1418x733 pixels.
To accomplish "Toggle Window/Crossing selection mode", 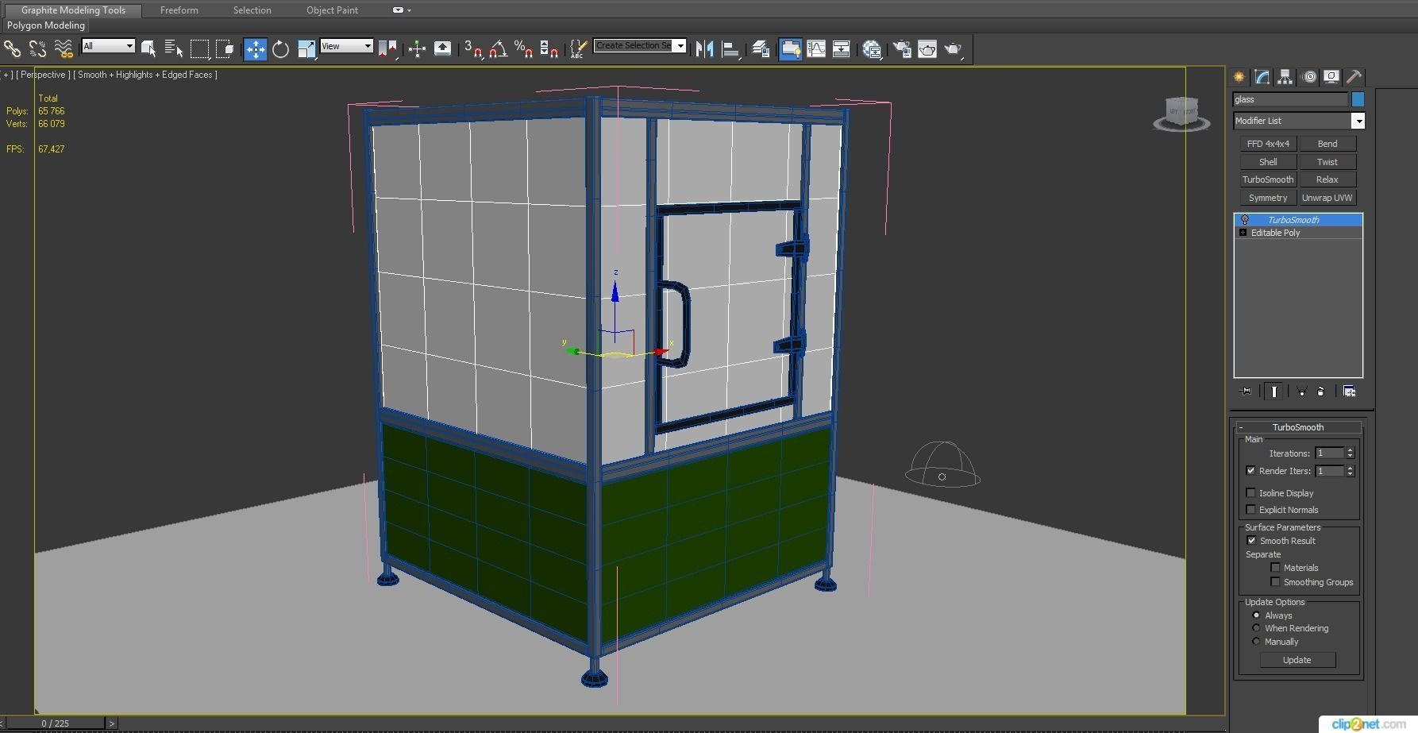I will click(x=225, y=49).
